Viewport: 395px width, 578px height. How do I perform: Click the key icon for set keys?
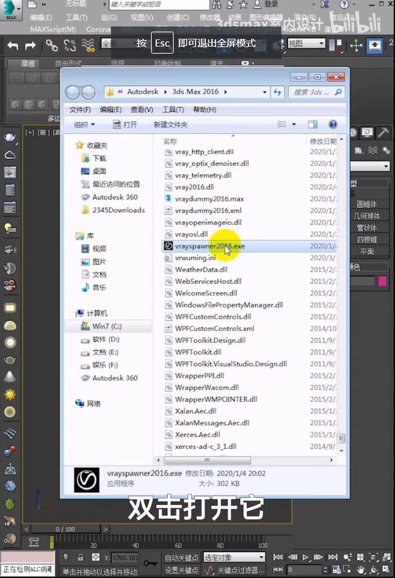click(151, 563)
